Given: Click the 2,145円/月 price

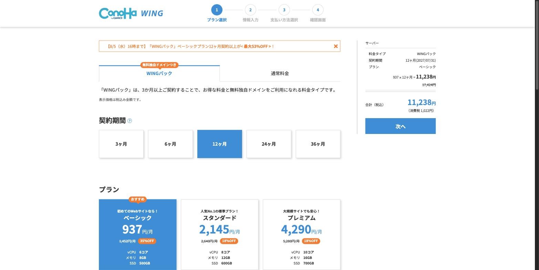Looking at the screenshot, I should 220,229.
